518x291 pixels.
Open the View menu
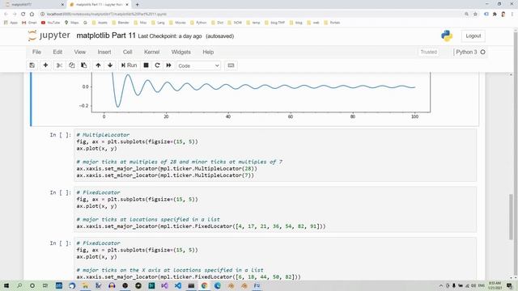click(79, 52)
